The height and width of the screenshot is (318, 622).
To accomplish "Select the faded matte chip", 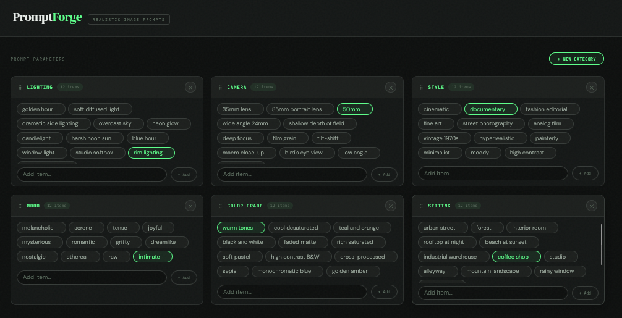I will click(x=303, y=242).
